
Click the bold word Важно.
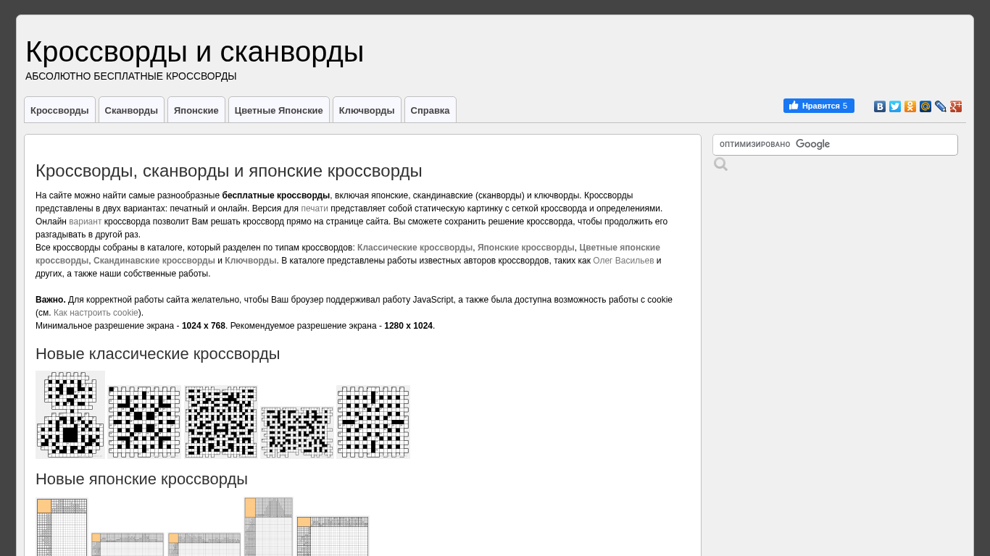51,300
